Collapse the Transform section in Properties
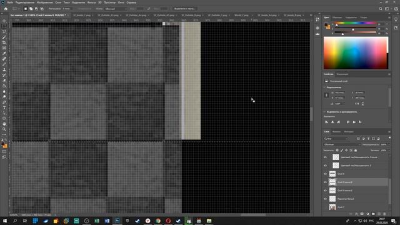Image resolution: width=400 pixels, height=225 pixels. (x=325, y=87)
